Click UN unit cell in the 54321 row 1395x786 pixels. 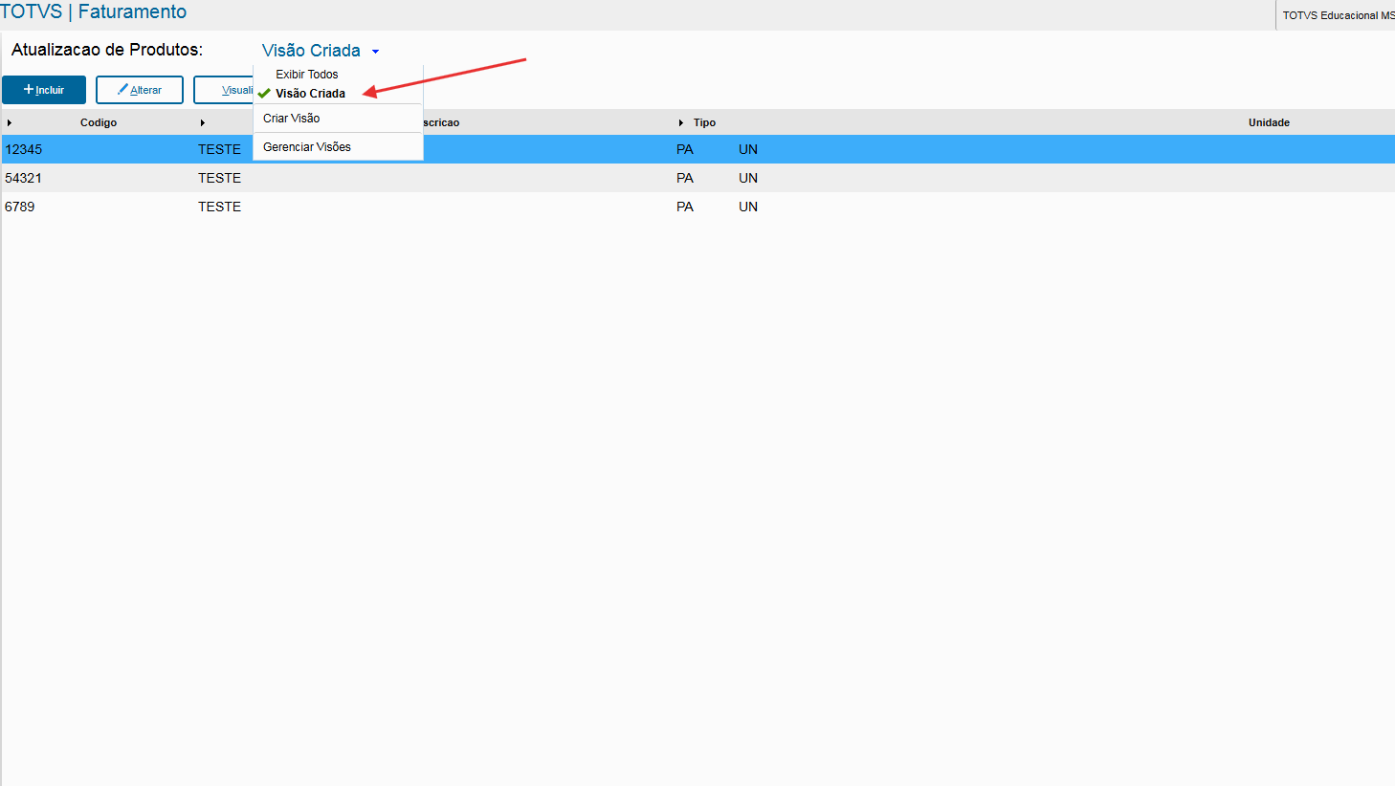(x=748, y=178)
